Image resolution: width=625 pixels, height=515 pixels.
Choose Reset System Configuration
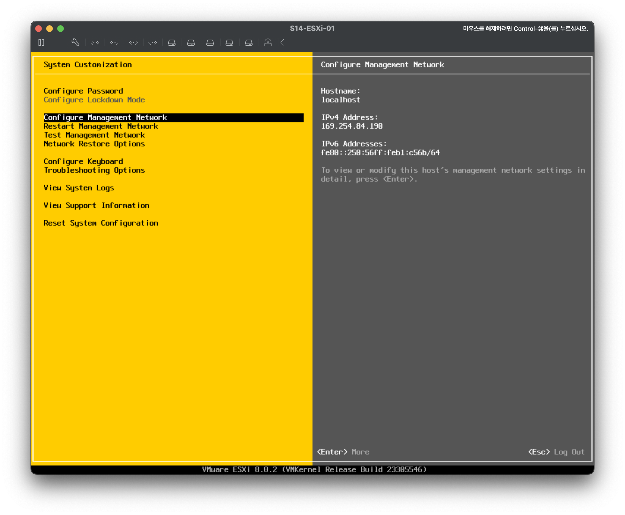coord(101,223)
